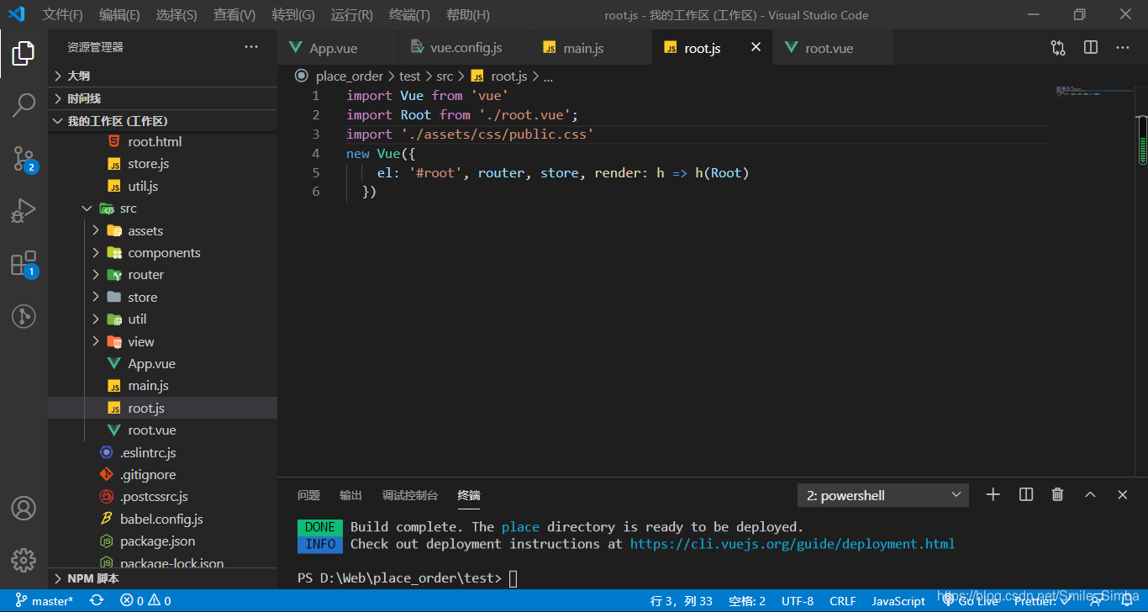
Task: Expand the assets folder
Action: pyautogui.click(x=162, y=230)
